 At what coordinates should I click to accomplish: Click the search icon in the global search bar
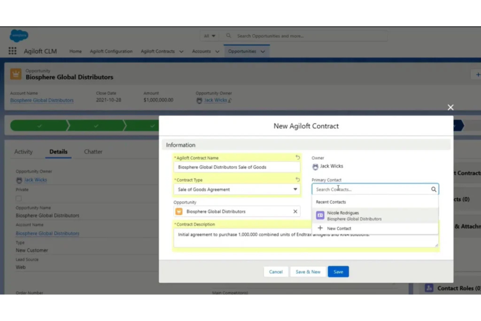(228, 35)
